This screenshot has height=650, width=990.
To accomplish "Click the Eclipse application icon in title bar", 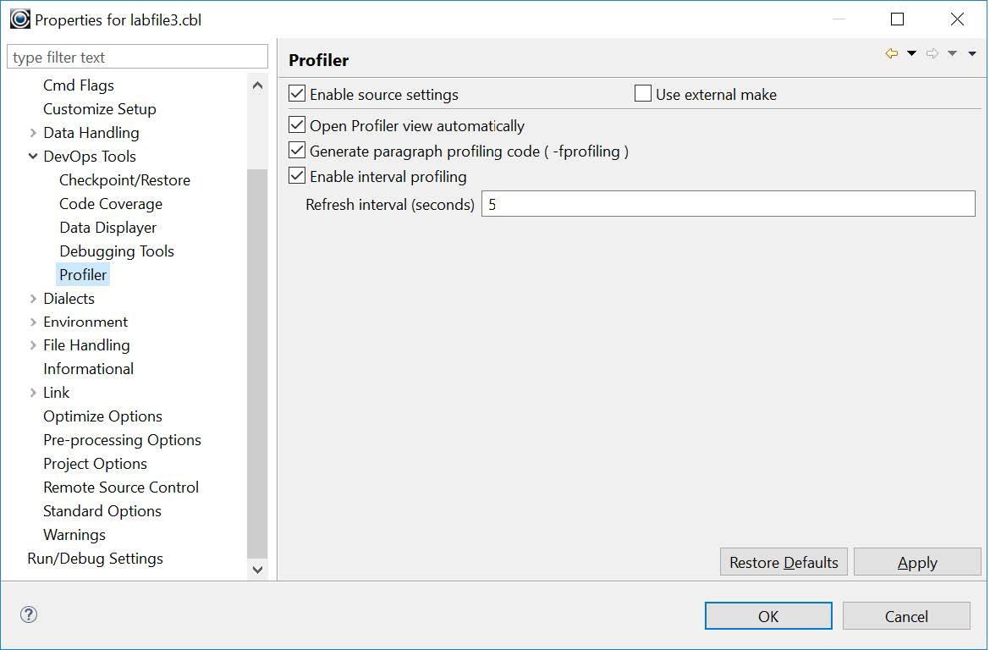I will point(19,18).
